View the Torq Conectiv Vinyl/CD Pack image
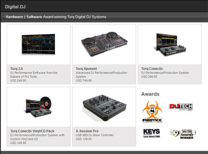The image size is (208, 154). coord(38,107)
